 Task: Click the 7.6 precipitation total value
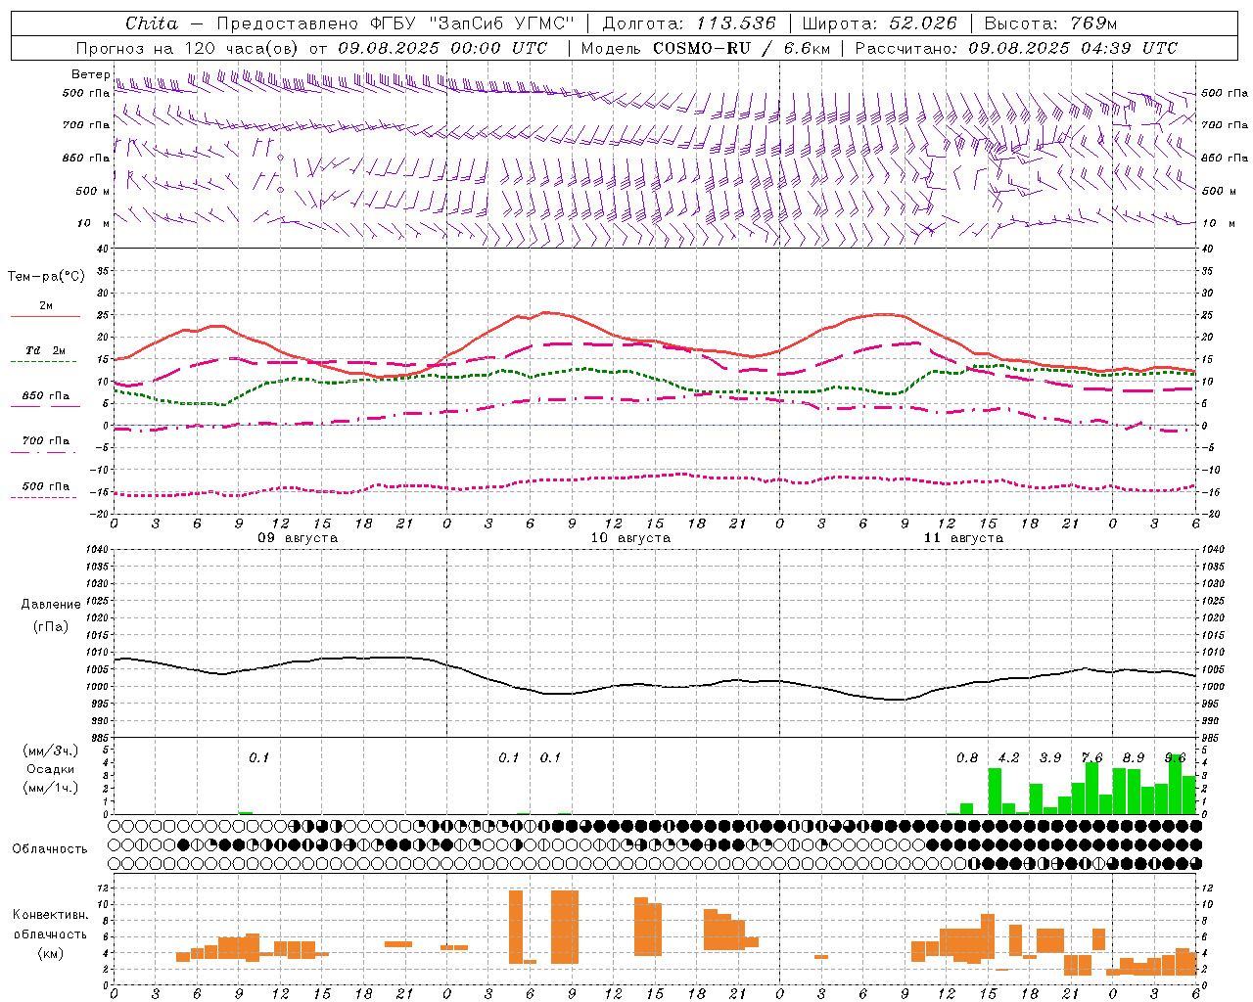click(1091, 758)
